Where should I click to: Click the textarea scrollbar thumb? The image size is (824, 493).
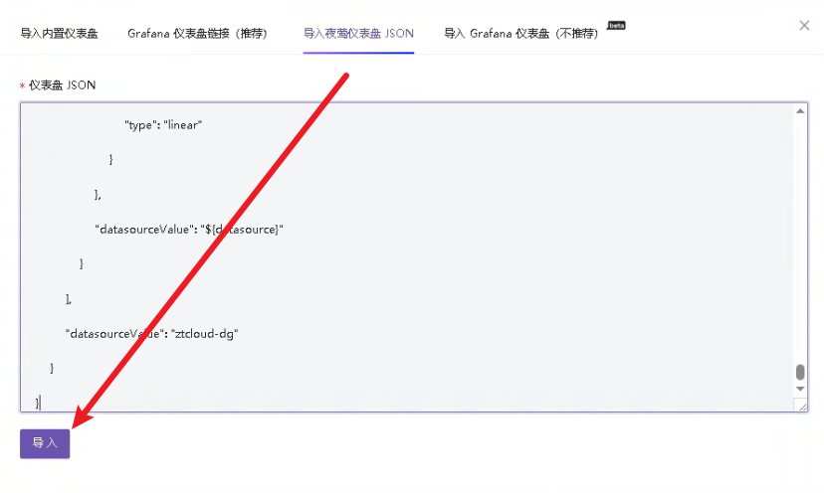800,372
